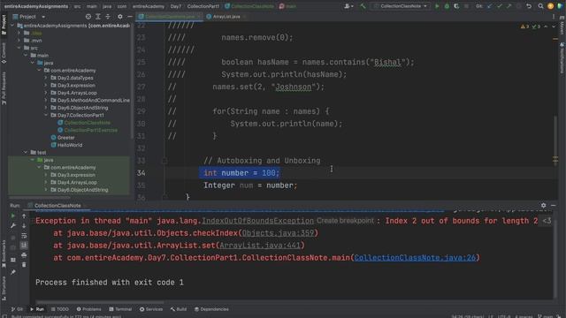Open CollectionClassNote.java:26 stack trace link

(415, 257)
